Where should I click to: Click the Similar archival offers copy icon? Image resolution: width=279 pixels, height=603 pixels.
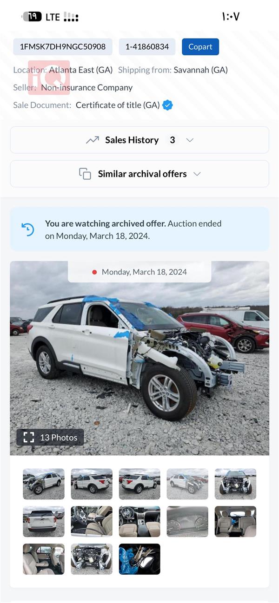[x=85, y=174]
